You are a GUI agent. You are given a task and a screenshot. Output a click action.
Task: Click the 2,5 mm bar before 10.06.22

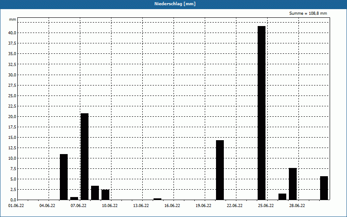[105, 194]
